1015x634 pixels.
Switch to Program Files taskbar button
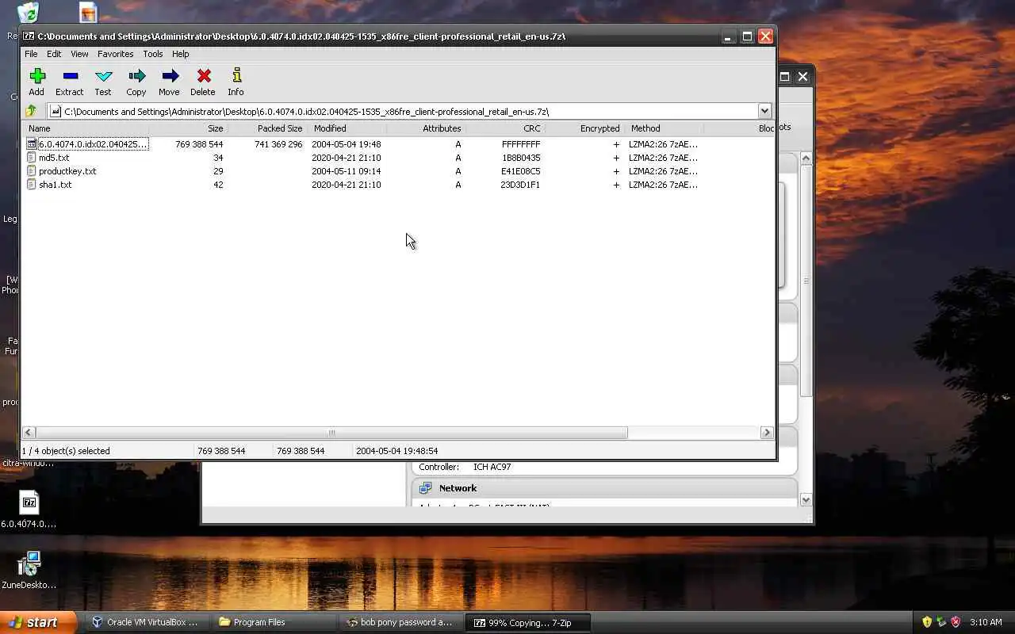tap(273, 622)
